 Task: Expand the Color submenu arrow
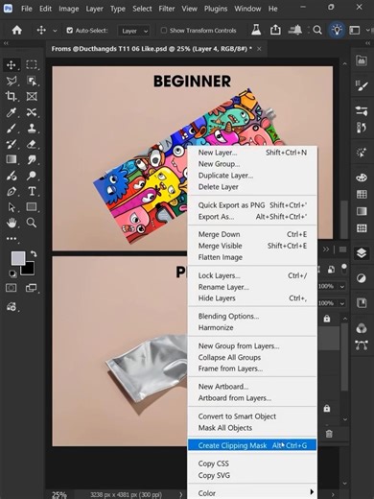pyautogui.click(x=312, y=491)
